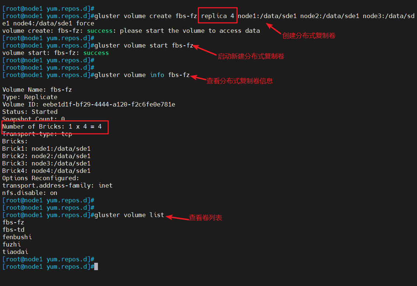The width and height of the screenshot is (417, 286).
Task: Click the 'Type: Replicate' line
Action: pos(30,97)
